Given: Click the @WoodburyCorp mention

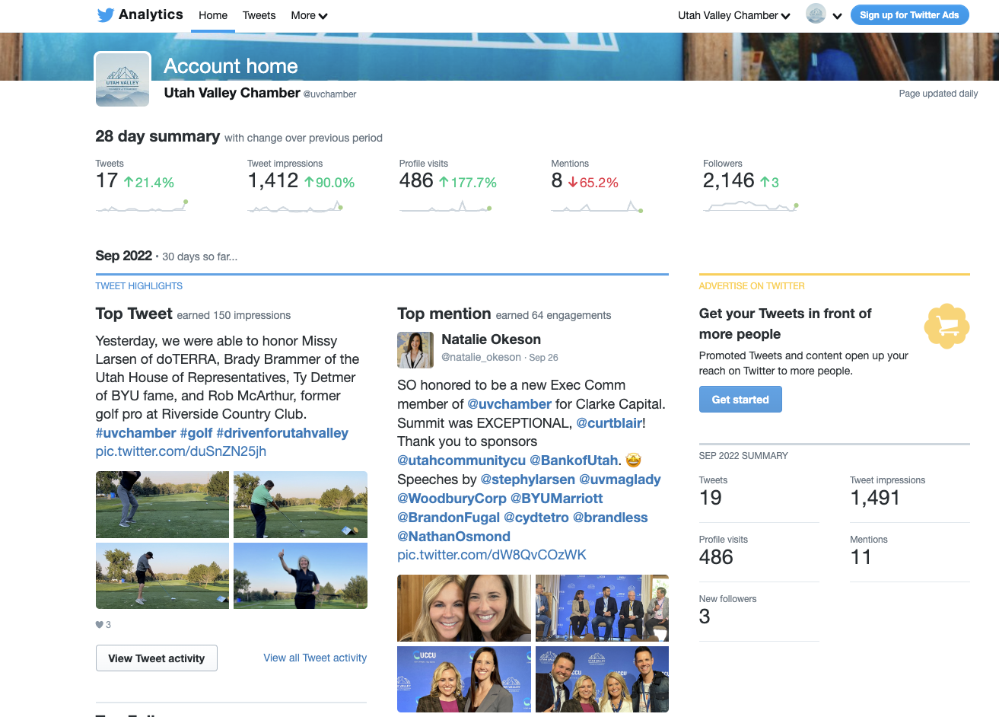Looking at the screenshot, I should pos(452,499).
